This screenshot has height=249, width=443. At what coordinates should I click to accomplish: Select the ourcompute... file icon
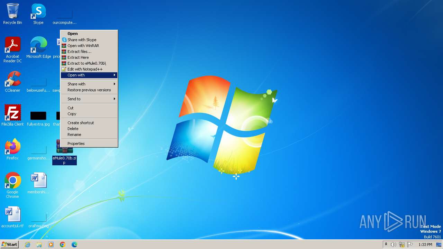click(x=64, y=17)
